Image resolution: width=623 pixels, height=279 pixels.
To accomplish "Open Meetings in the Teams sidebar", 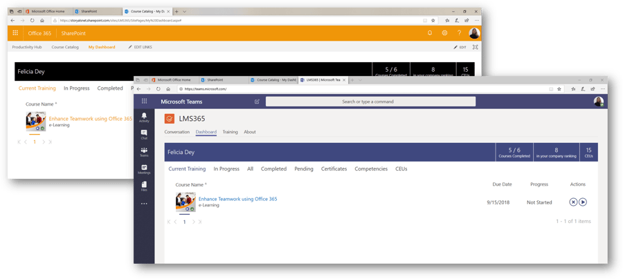I will point(144,169).
